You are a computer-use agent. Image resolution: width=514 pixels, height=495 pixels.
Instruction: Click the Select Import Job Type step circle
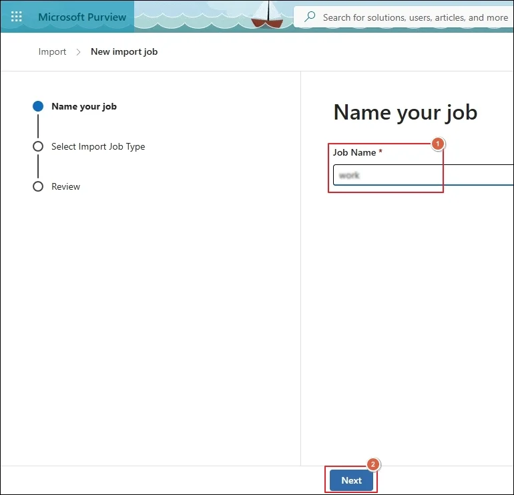[x=38, y=146]
